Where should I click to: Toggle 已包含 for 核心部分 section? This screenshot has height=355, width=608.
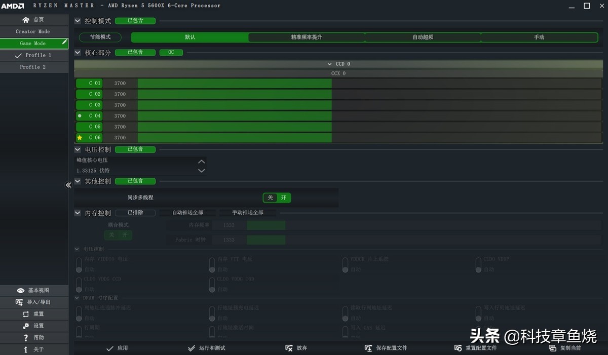pyautogui.click(x=135, y=52)
